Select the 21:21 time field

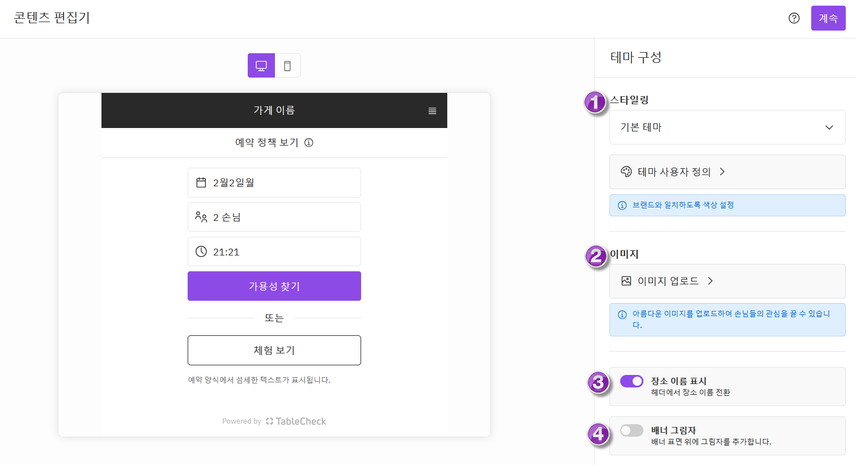[x=274, y=251]
